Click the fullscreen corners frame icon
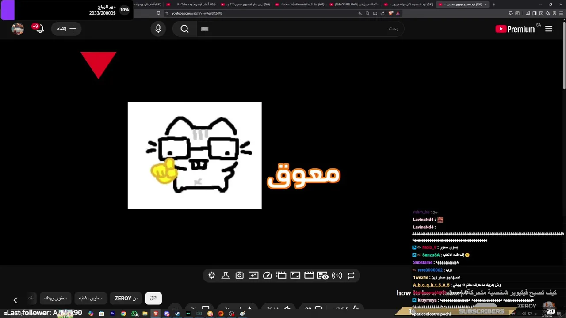Screen dimensions: 566x318 pos(295,276)
